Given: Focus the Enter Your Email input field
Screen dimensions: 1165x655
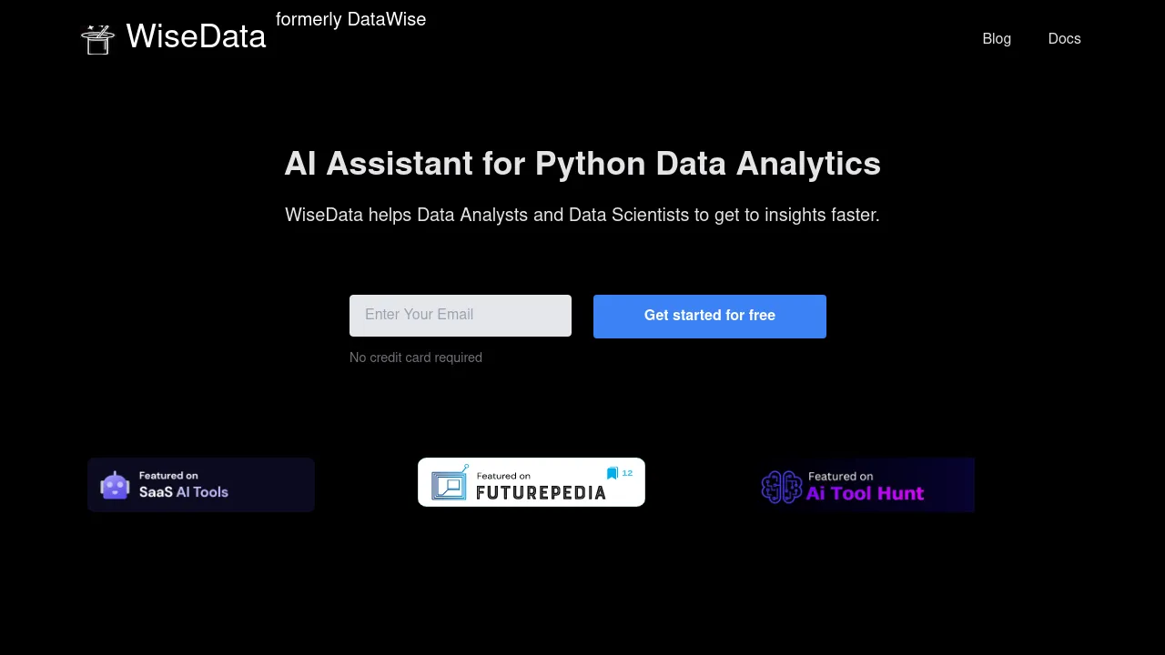Looking at the screenshot, I should coord(460,315).
